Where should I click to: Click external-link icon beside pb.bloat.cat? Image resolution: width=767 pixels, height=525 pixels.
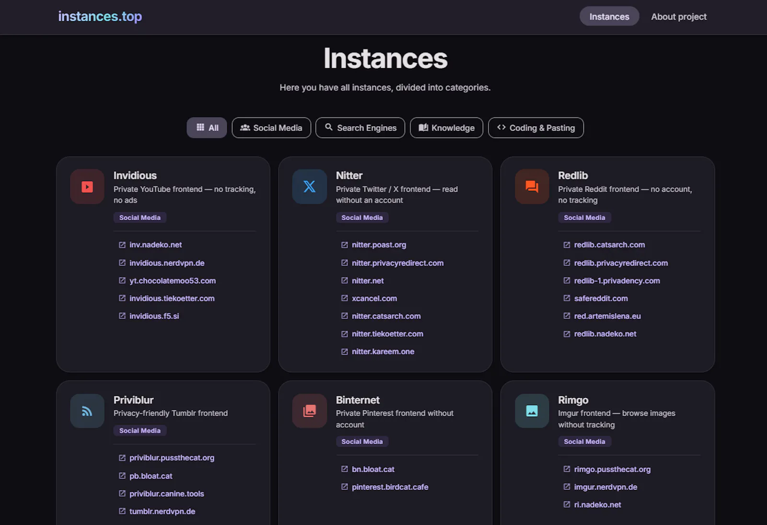coord(122,476)
